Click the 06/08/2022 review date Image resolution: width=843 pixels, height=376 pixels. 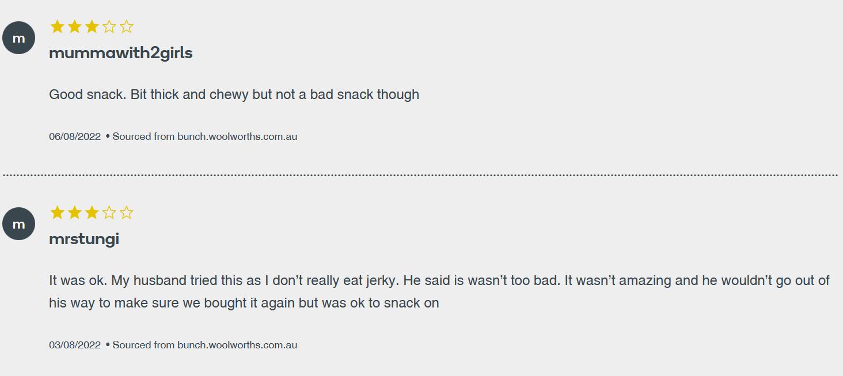pos(75,137)
